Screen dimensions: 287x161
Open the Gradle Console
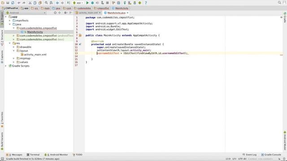click(x=271, y=155)
